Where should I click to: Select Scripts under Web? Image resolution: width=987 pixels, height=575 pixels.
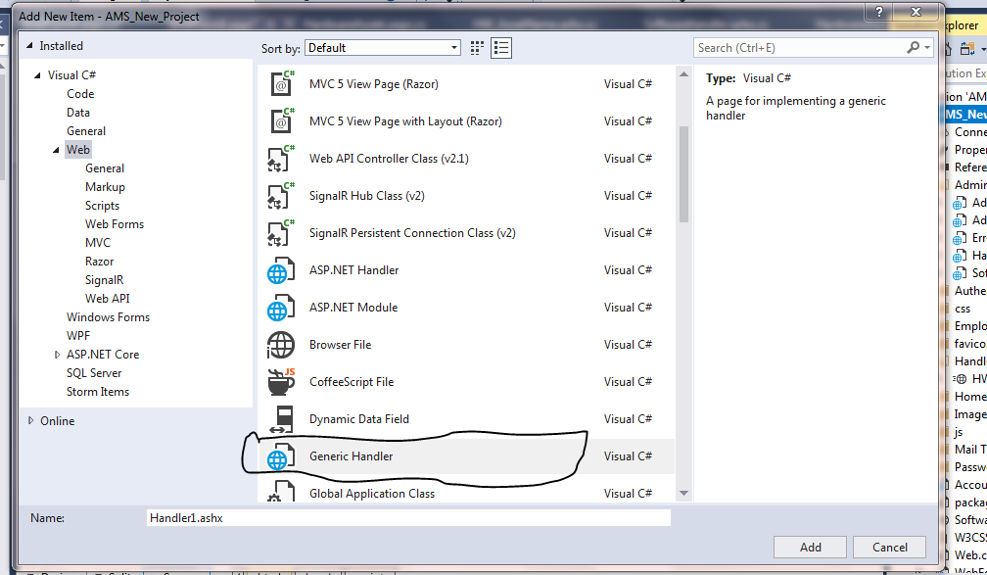point(102,206)
